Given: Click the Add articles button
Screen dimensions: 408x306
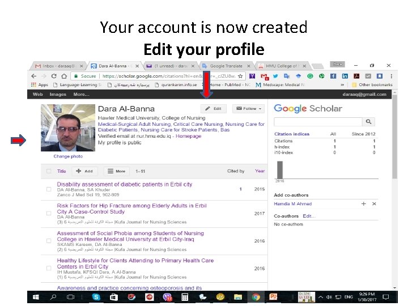Looking at the screenshot, I should [x=84, y=171].
